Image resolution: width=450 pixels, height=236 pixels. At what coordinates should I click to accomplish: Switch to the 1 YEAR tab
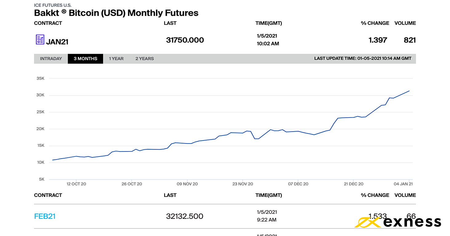point(116,59)
